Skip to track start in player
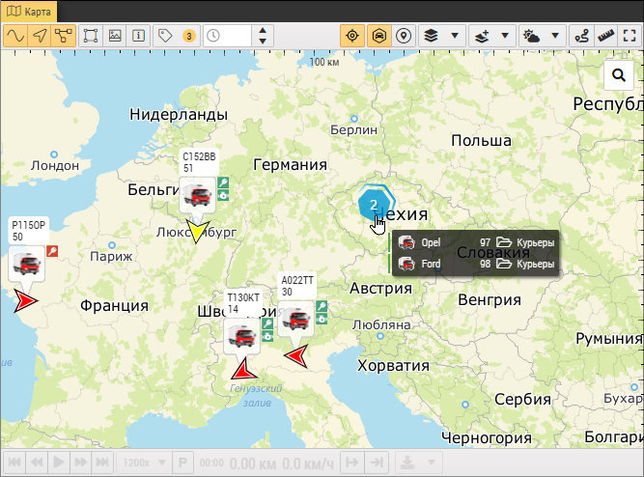 (14, 463)
